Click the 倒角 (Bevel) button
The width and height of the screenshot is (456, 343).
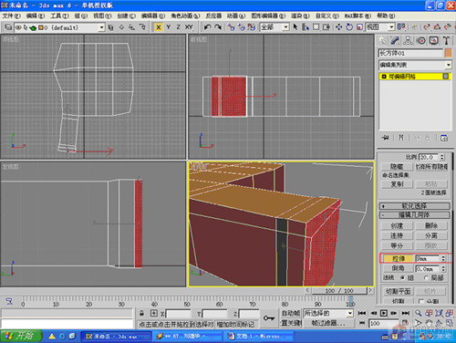click(x=399, y=268)
